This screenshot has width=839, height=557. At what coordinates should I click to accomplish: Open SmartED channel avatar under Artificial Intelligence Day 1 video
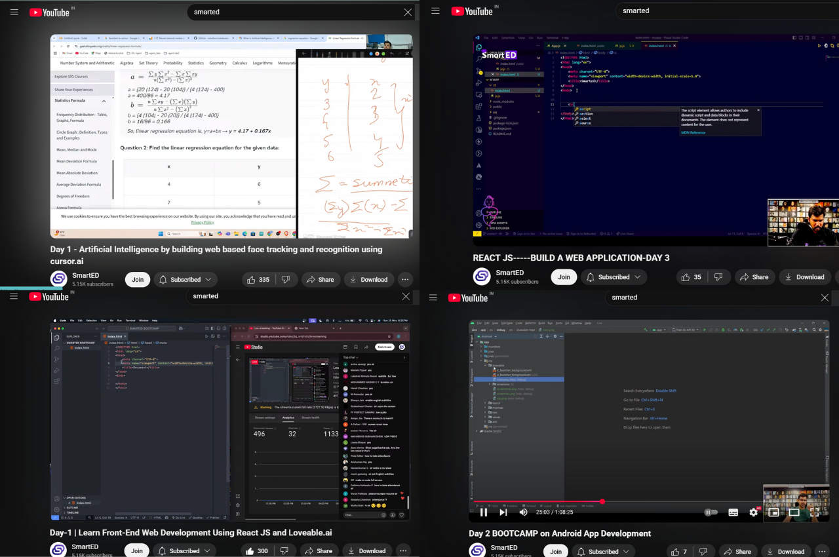[59, 279]
